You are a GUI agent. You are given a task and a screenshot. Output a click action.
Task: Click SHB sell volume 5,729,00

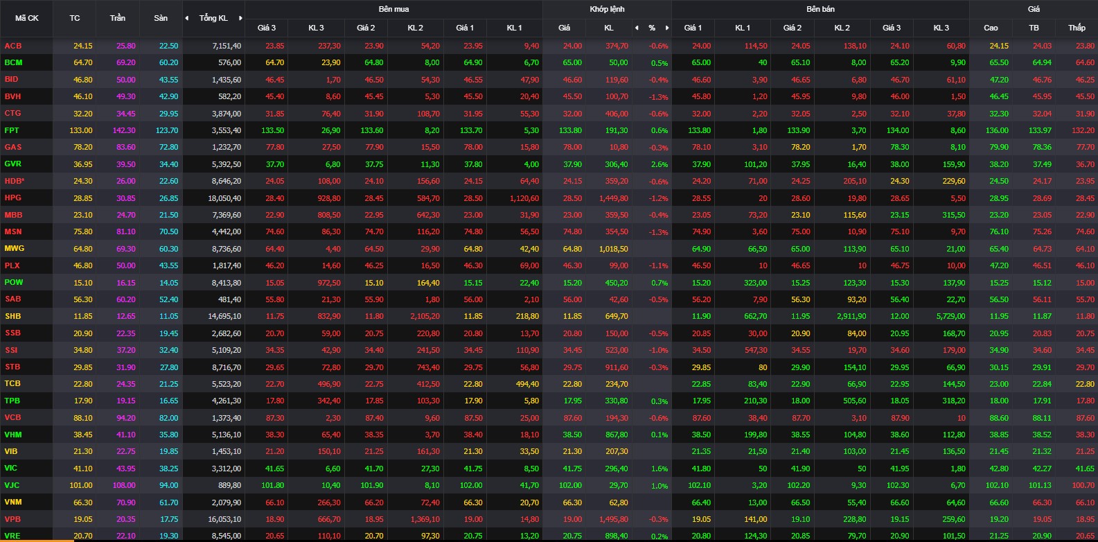coord(950,316)
